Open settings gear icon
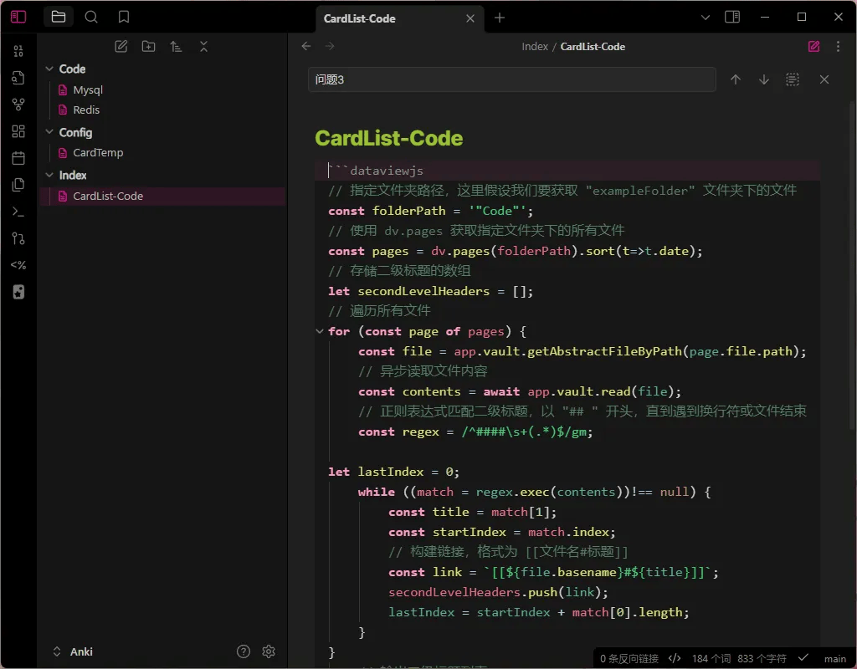This screenshot has width=857, height=669. [269, 651]
